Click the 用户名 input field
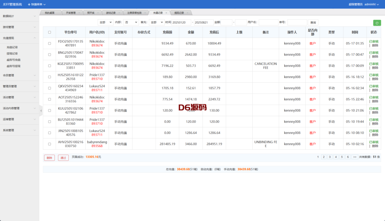Viewport: 385px width, 221px height. pyautogui.click(x=268, y=23)
